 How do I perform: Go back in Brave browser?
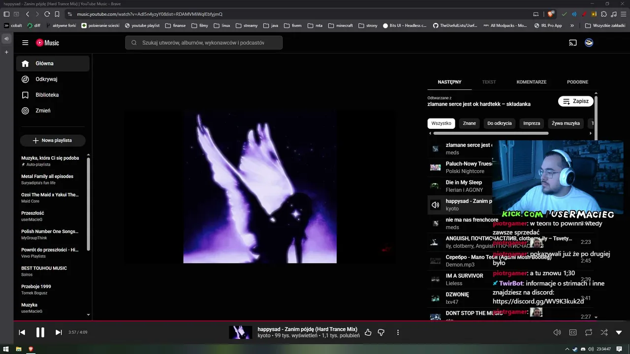(x=28, y=14)
